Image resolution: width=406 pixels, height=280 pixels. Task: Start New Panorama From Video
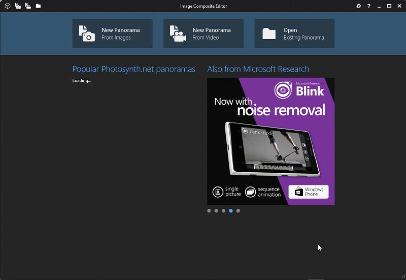(203, 34)
